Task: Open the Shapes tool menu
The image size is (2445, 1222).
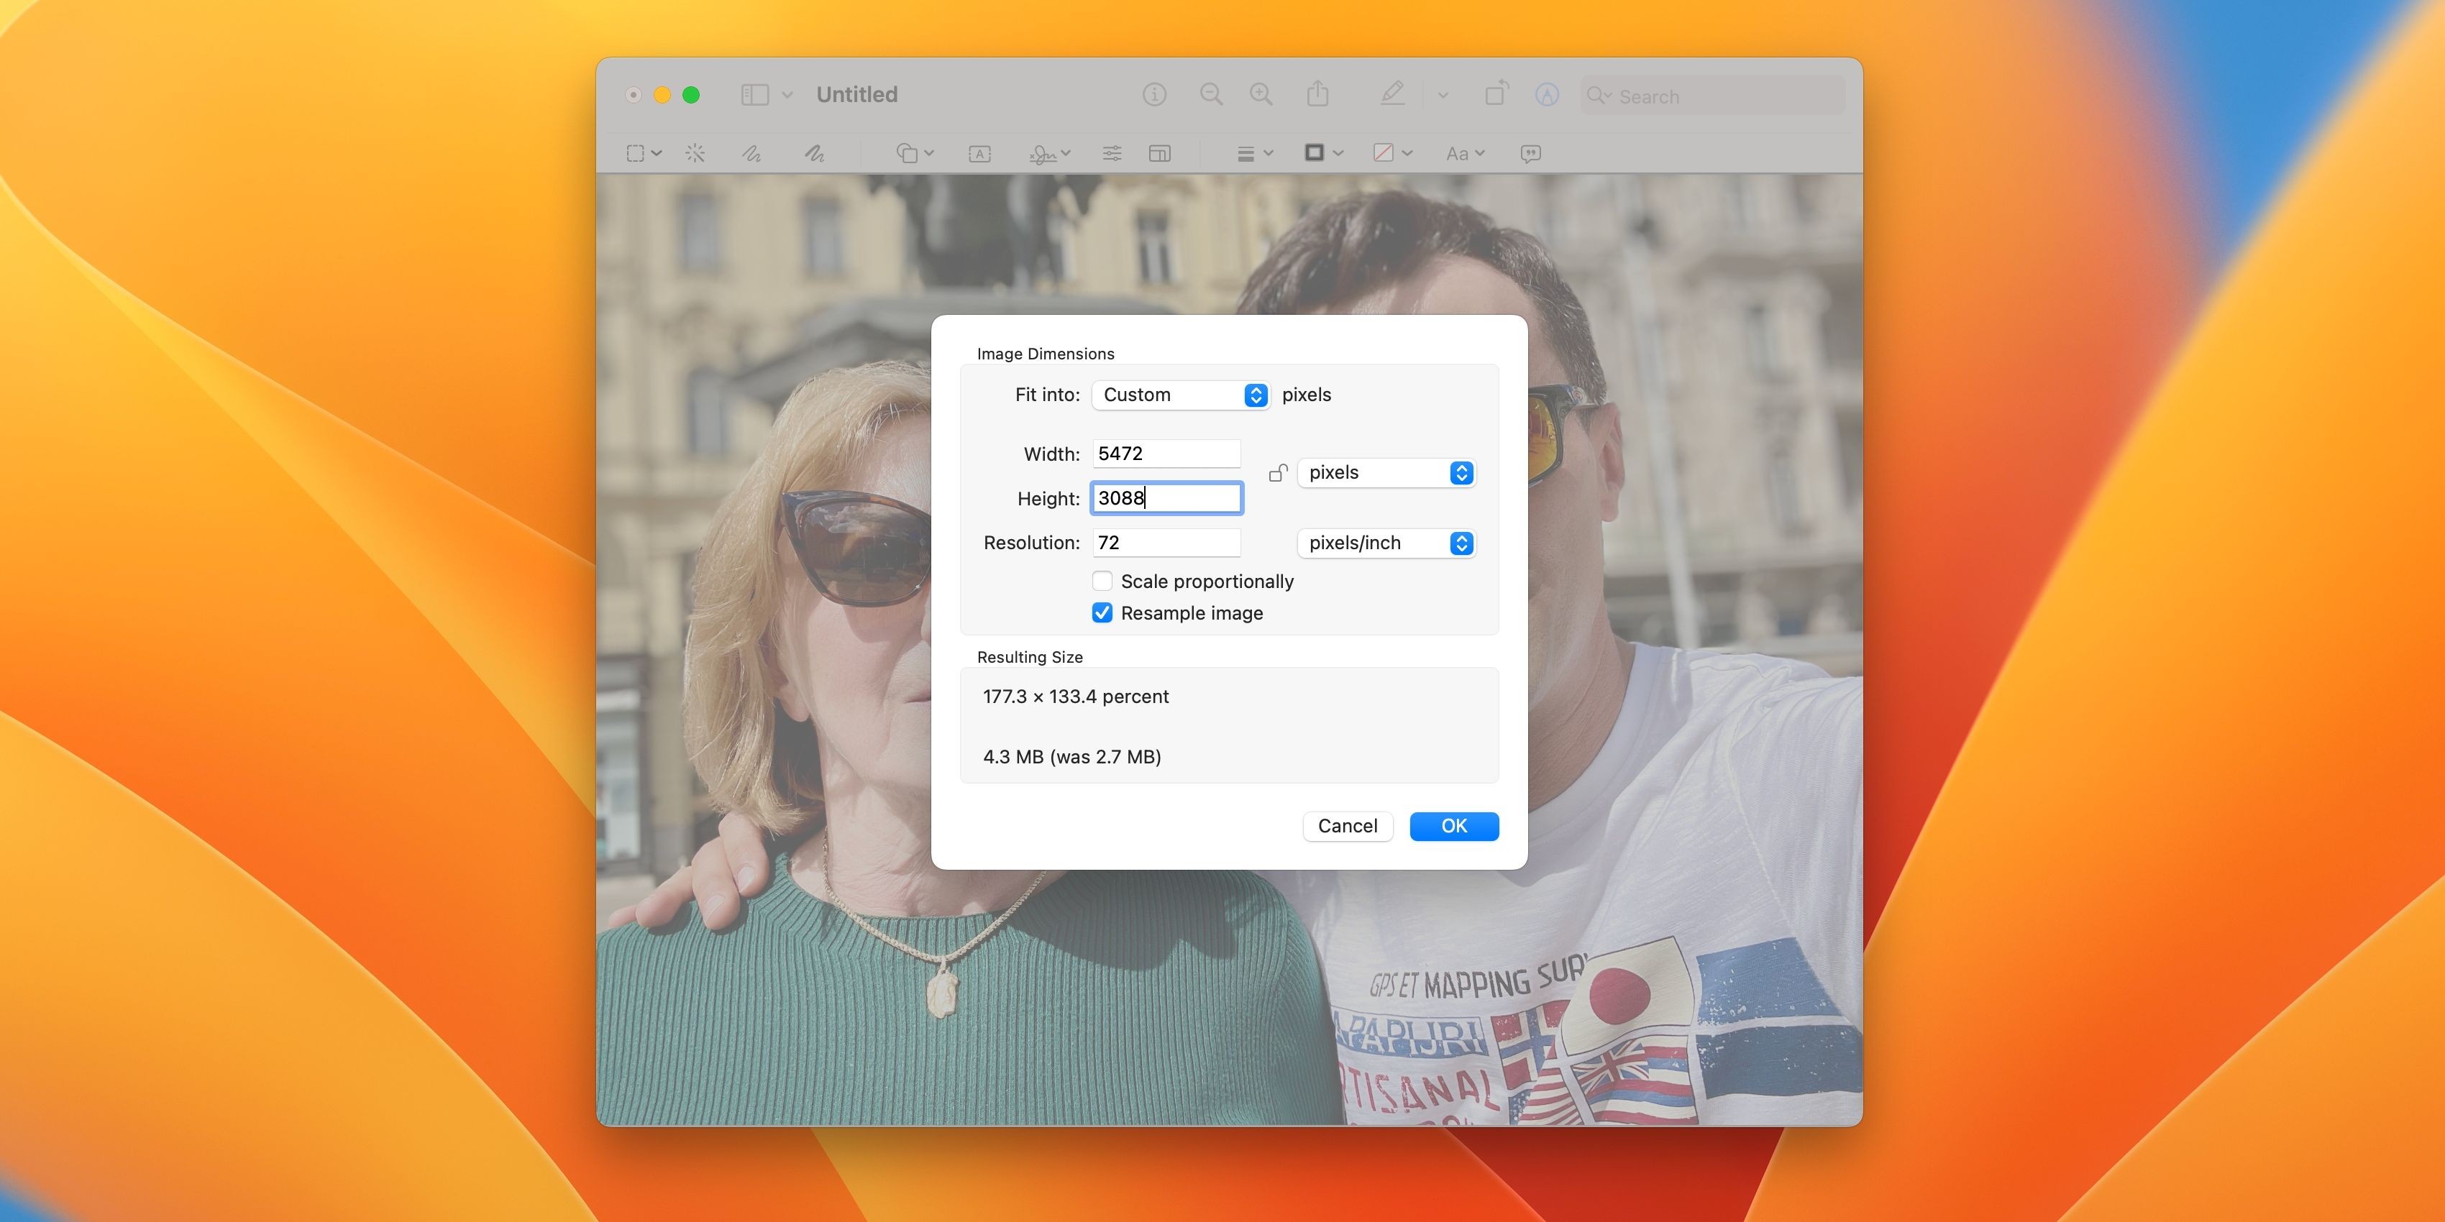Action: pos(915,154)
